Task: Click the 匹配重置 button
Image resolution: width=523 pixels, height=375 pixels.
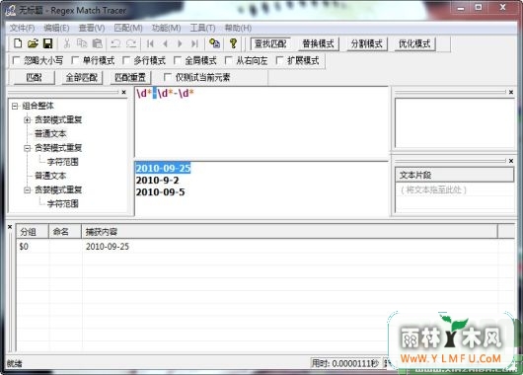Action: (130, 77)
